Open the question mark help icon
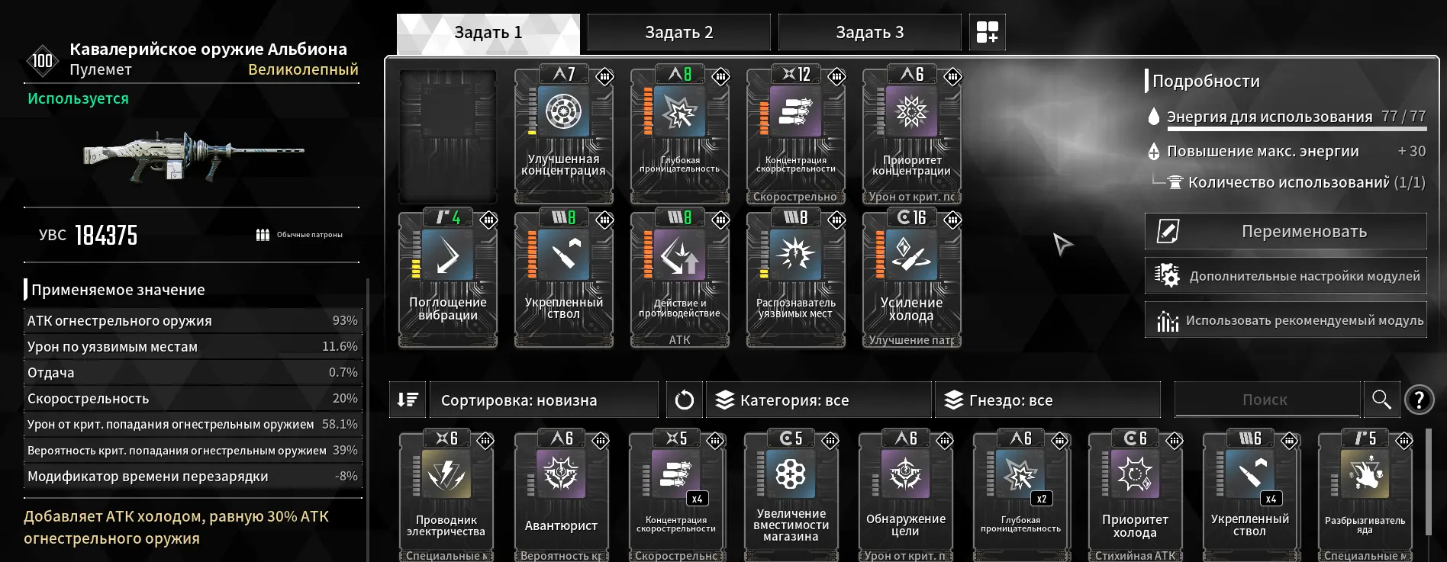Image resolution: width=1447 pixels, height=562 pixels. pyautogui.click(x=1420, y=400)
